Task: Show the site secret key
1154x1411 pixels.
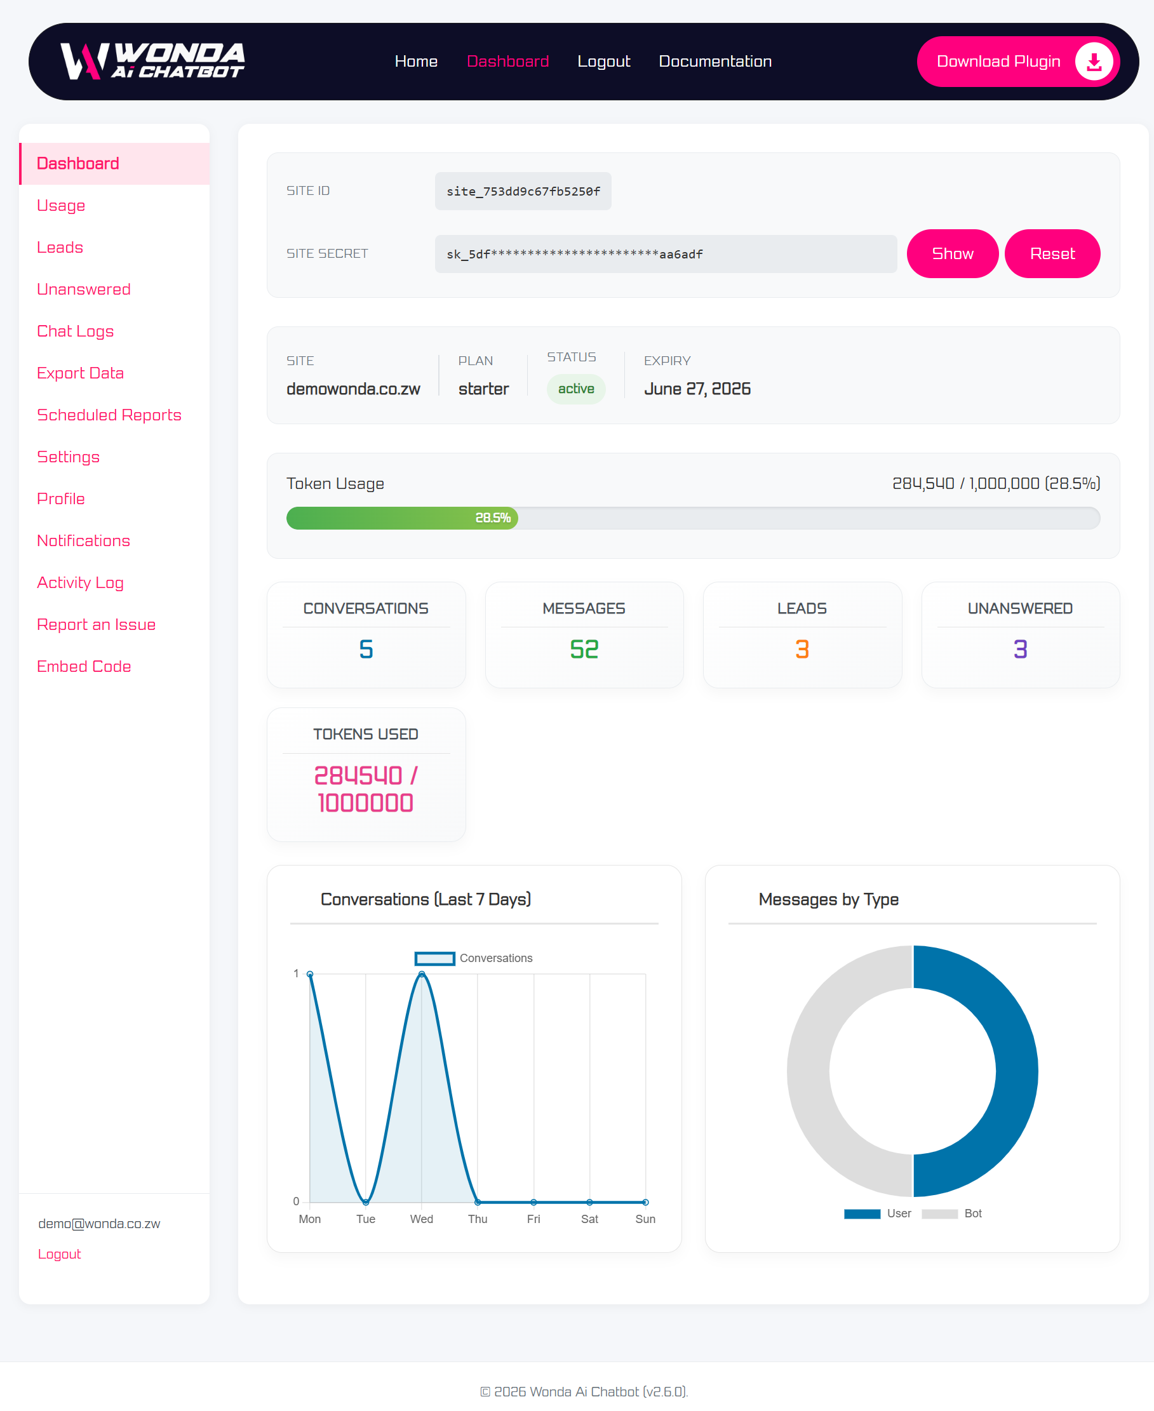Action: pyautogui.click(x=952, y=253)
